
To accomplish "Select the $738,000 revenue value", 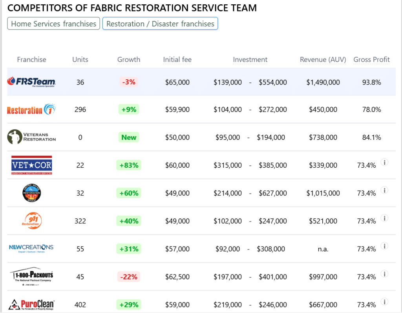I will tap(323, 137).
